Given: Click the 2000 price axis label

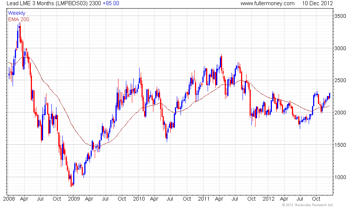Looking at the screenshot, I should (x=340, y=113).
